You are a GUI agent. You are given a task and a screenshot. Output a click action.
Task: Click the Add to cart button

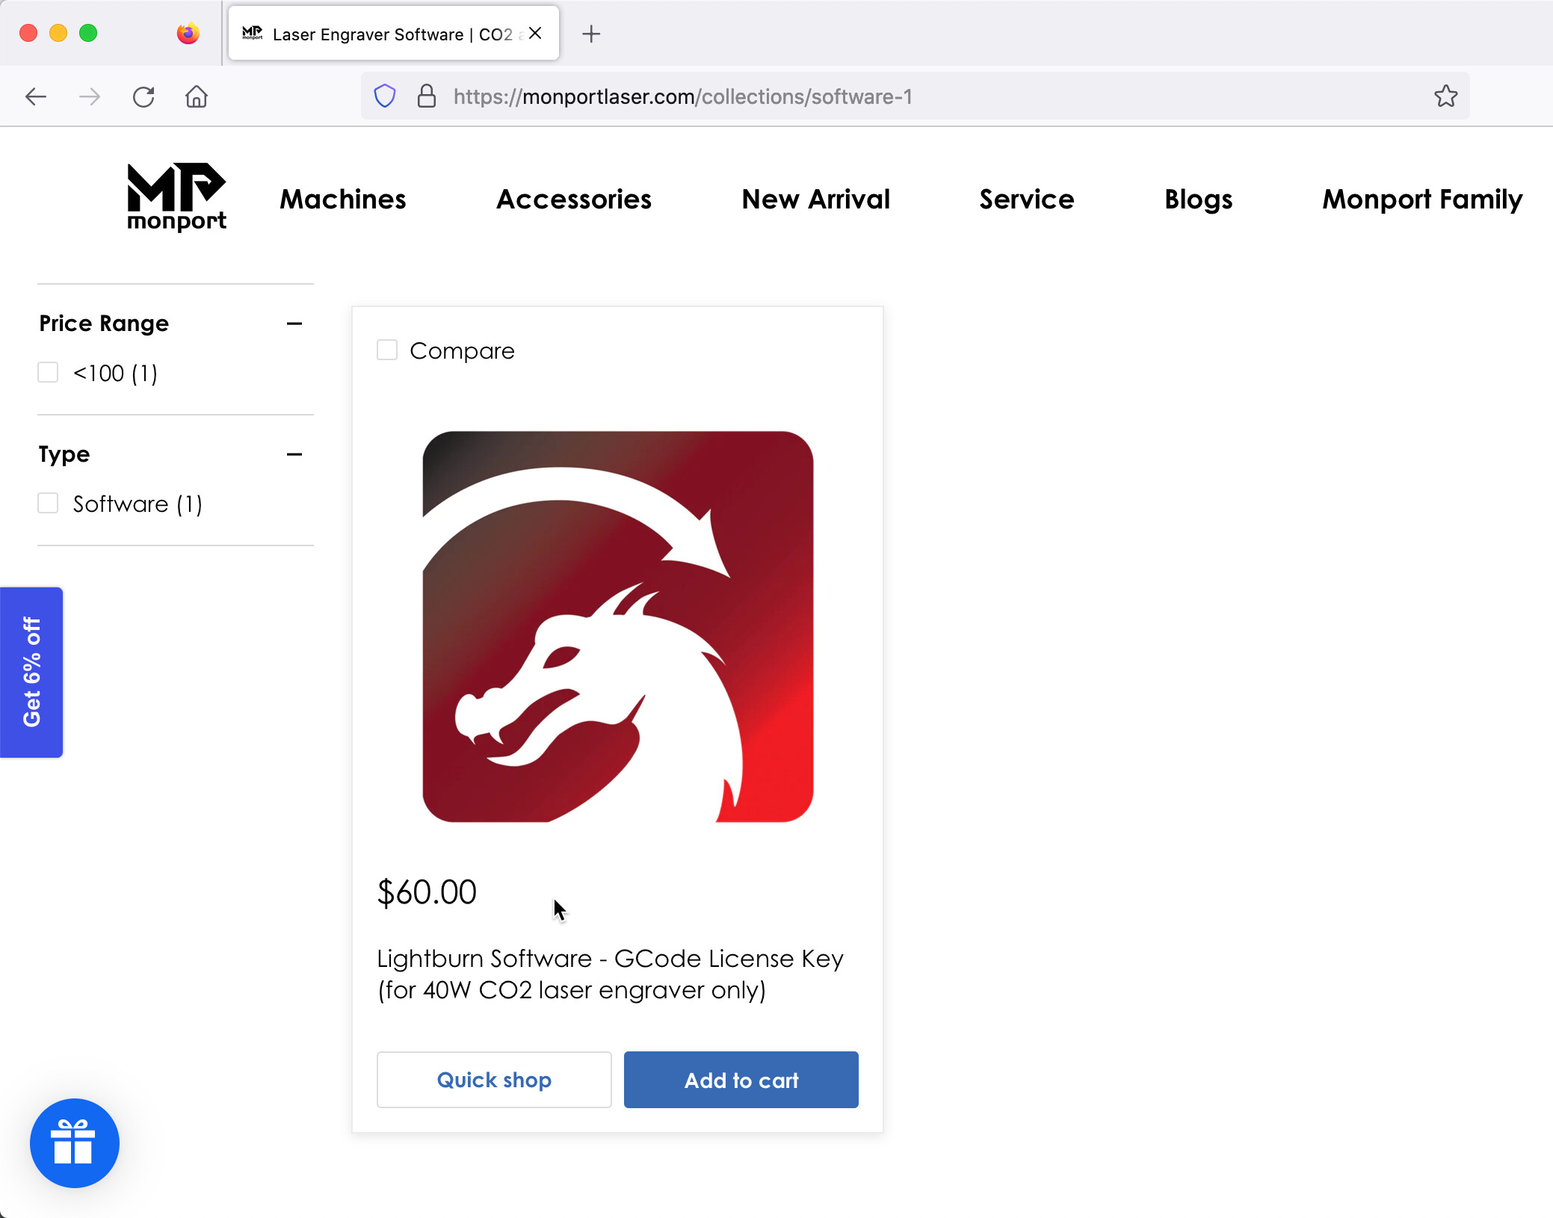tap(741, 1080)
